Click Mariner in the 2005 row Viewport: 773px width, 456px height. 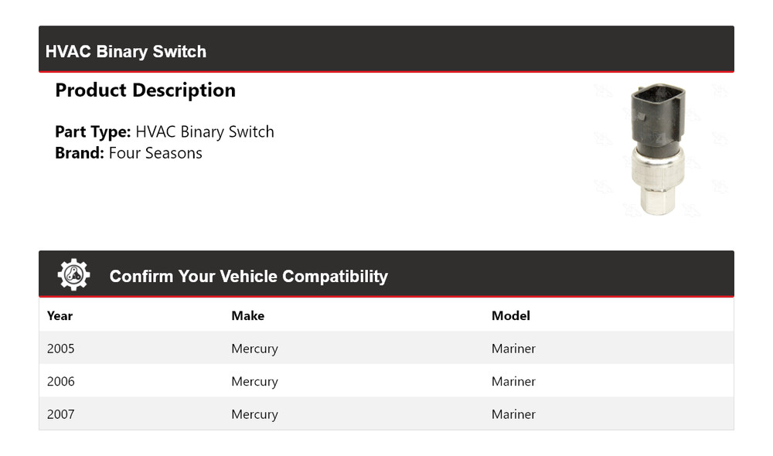pyautogui.click(x=513, y=349)
